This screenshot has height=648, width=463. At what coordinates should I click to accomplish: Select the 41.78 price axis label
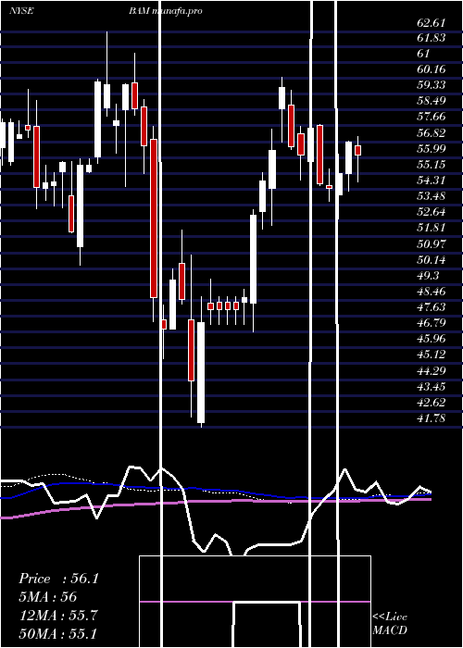[432, 418]
